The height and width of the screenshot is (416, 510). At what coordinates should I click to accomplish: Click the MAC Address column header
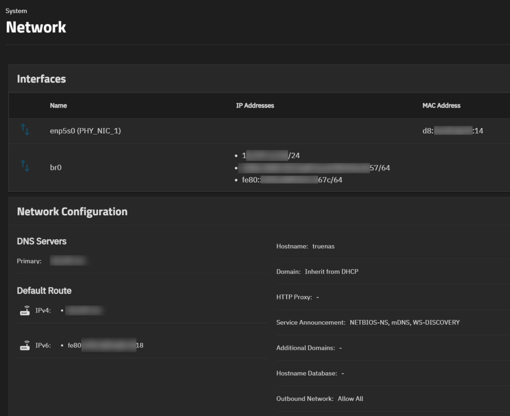click(441, 106)
